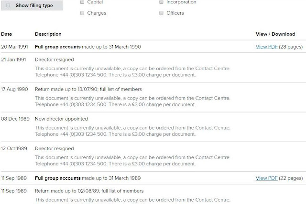Open View PDF for the 28-page accounts
Screen dimensions: 306x204
(x=266, y=47)
